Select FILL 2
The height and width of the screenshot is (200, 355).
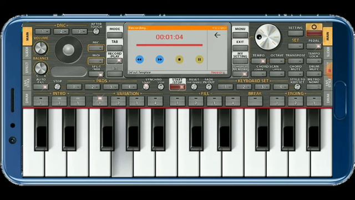click(x=196, y=101)
